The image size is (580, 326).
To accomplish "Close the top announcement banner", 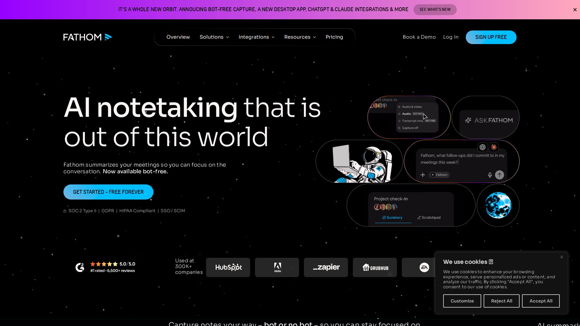I will [575, 10].
